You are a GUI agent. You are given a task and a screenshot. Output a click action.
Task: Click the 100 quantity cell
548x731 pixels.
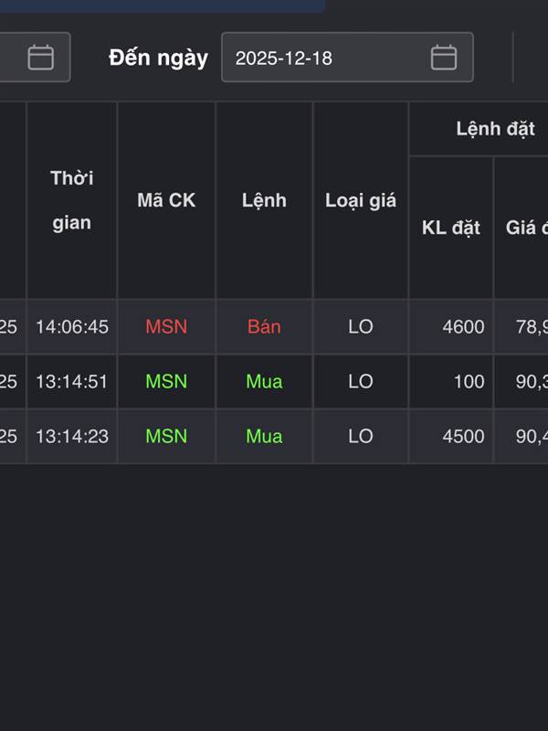coord(469,381)
